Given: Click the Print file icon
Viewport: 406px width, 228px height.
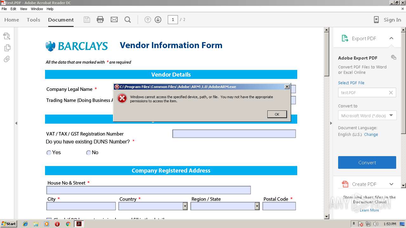Looking at the screenshot, I should 100,20.
